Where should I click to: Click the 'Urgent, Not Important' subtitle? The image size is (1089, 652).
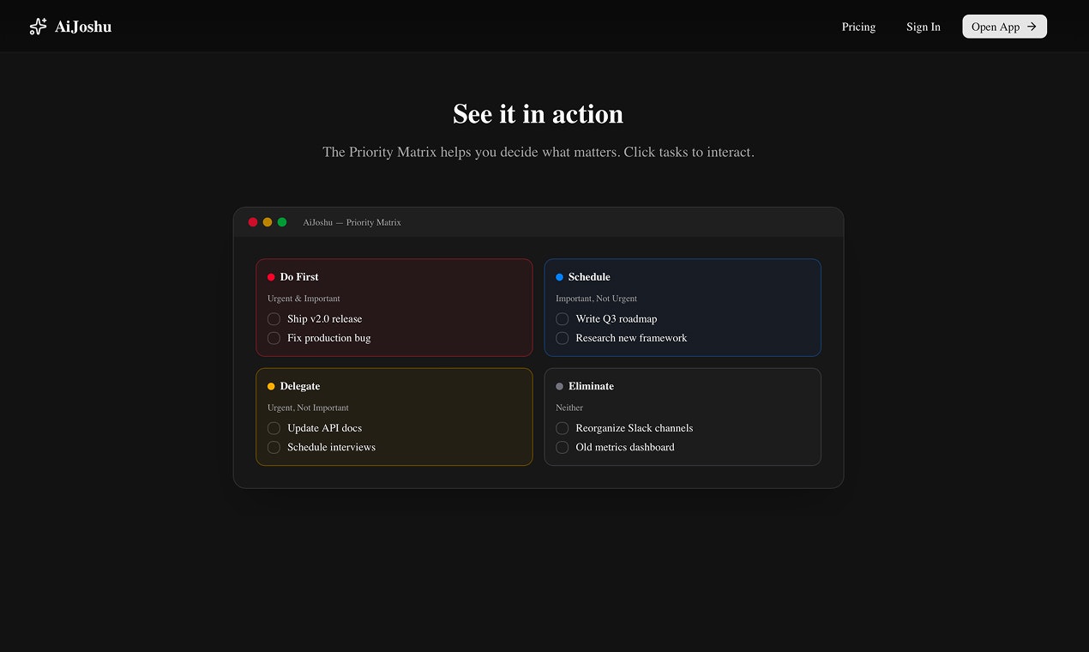(x=308, y=407)
